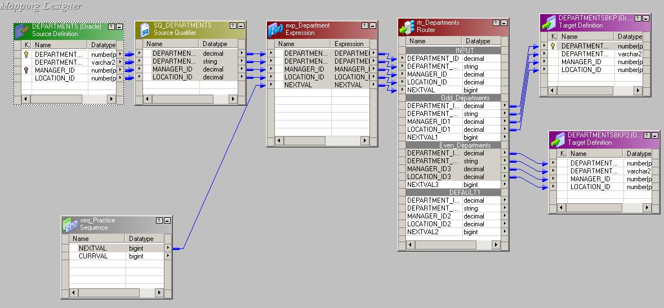664x308 pixels.
Task: Select LOCATION_ID port name in exp_Department
Action: point(304,77)
